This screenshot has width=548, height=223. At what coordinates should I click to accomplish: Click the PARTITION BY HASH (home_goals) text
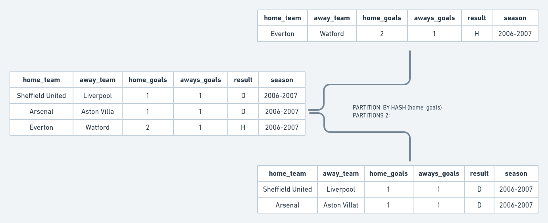coord(397,108)
